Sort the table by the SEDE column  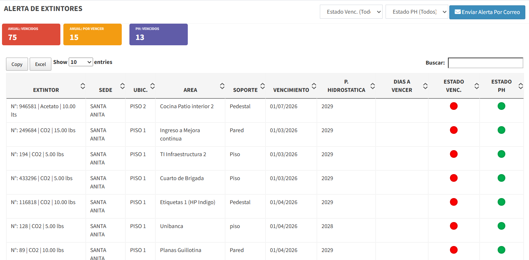click(106, 86)
